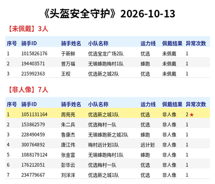Click the 【未佩戴】3人 section heading
The image size is (215, 184).
(x=28, y=29)
